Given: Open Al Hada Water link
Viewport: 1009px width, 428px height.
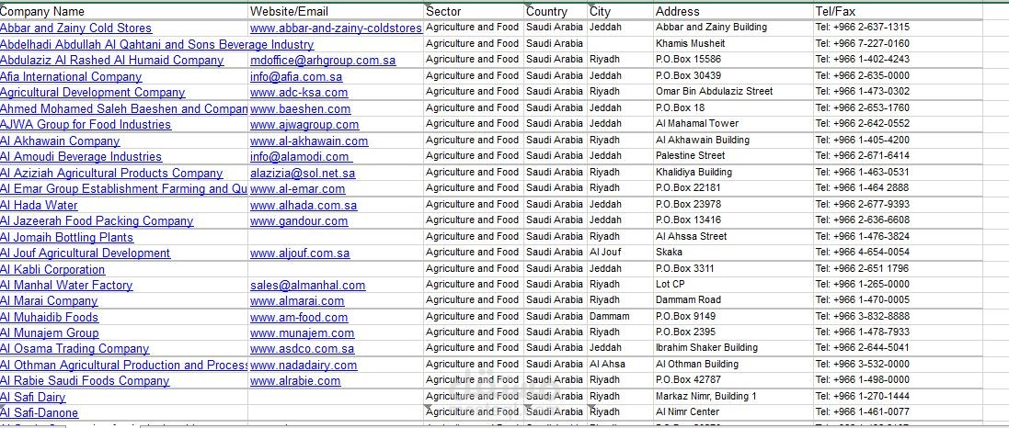Looking at the screenshot, I should (x=39, y=206).
